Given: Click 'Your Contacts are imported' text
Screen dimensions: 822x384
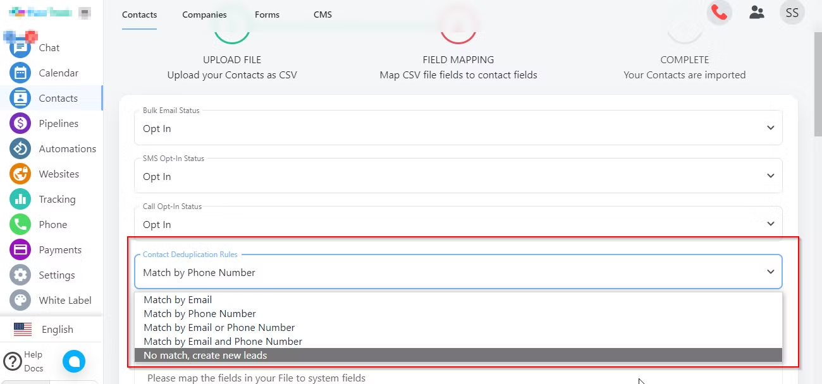Looking at the screenshot, I should 685,75.
